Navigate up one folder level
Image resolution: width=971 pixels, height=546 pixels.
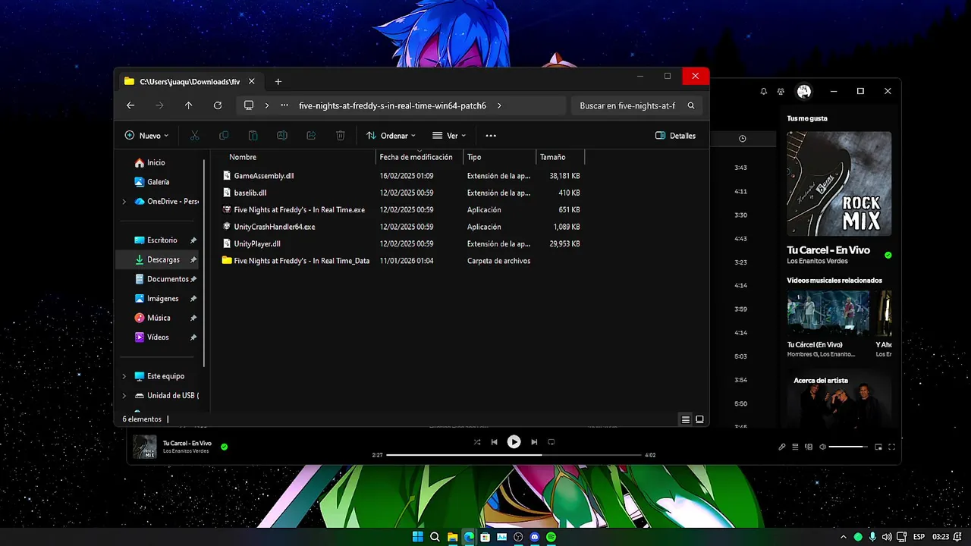point(189,105)
